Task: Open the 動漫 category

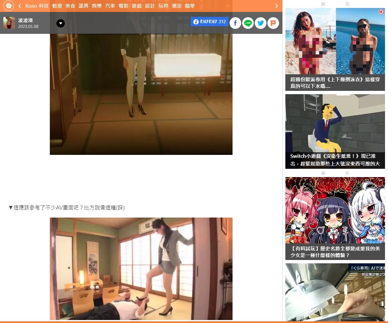Action: tap(57, 6)
